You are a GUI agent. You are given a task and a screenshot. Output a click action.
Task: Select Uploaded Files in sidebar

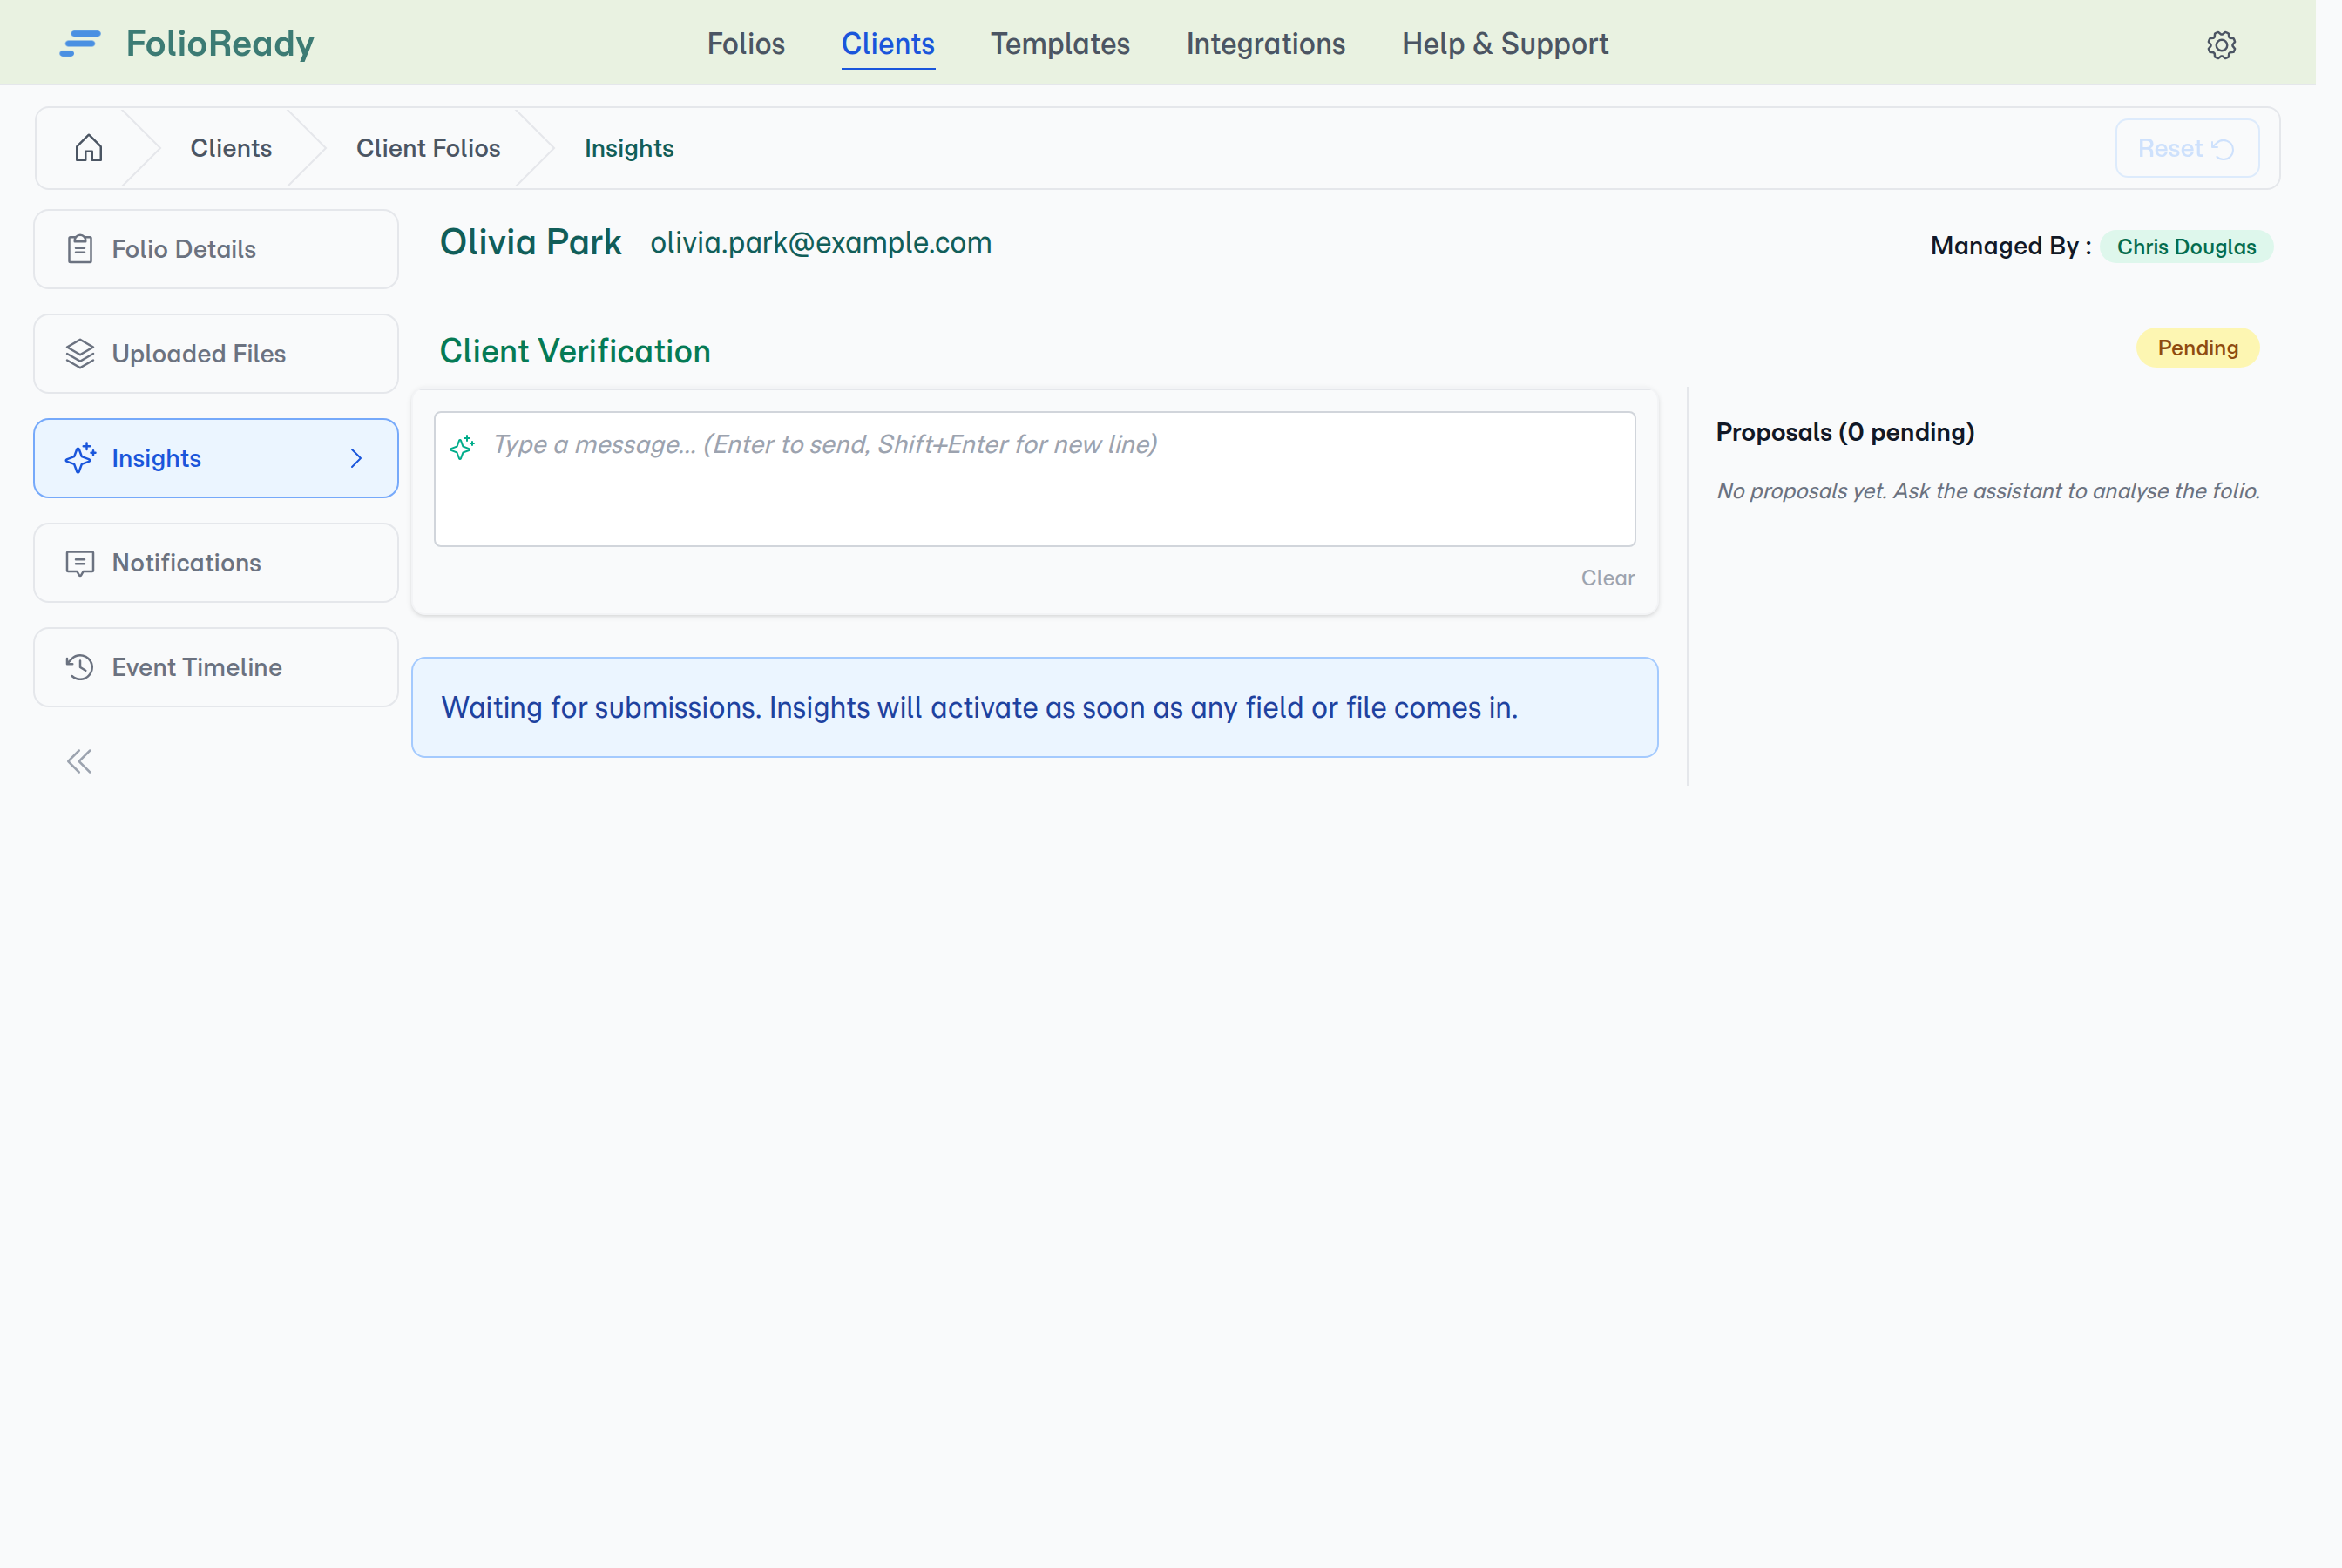tap(216, 353)
